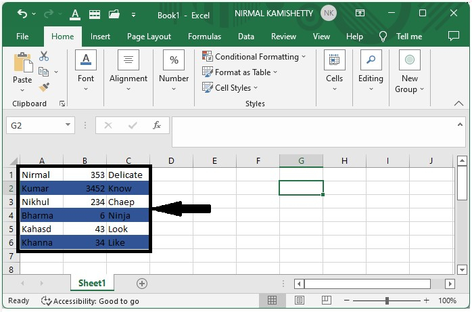Open Format as Table menu
Viewport: 472px width, 312px height.
coord(240,72)
